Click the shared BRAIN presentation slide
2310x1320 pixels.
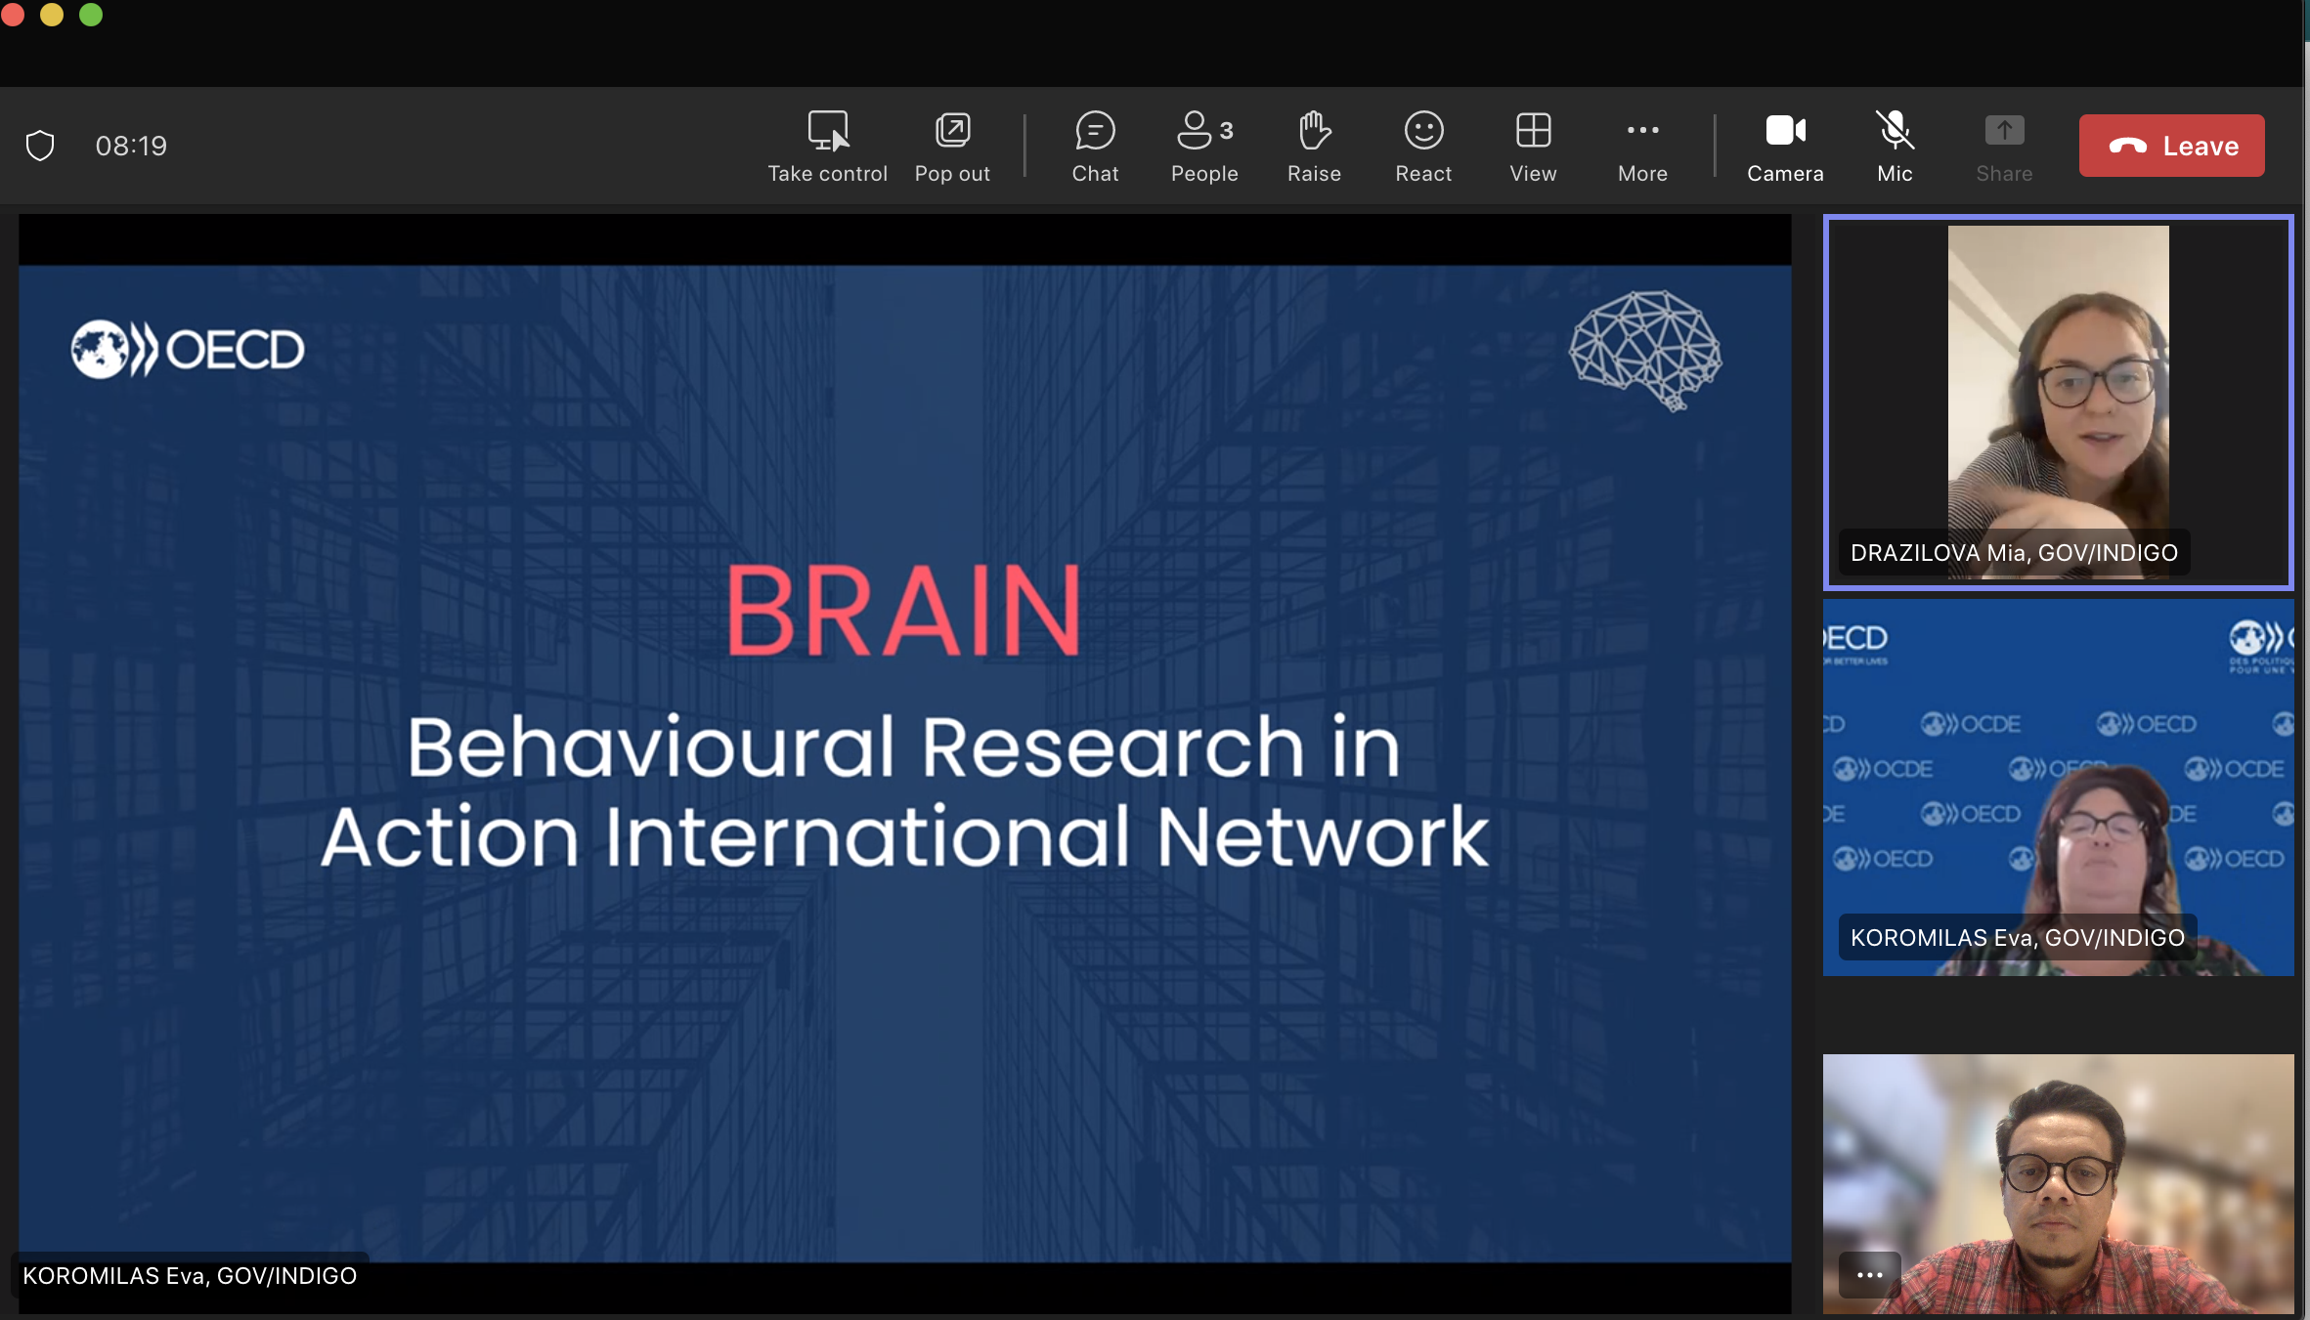904,763
